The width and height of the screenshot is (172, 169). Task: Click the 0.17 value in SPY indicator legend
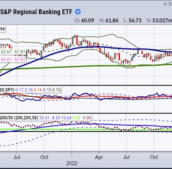point(20,90)
